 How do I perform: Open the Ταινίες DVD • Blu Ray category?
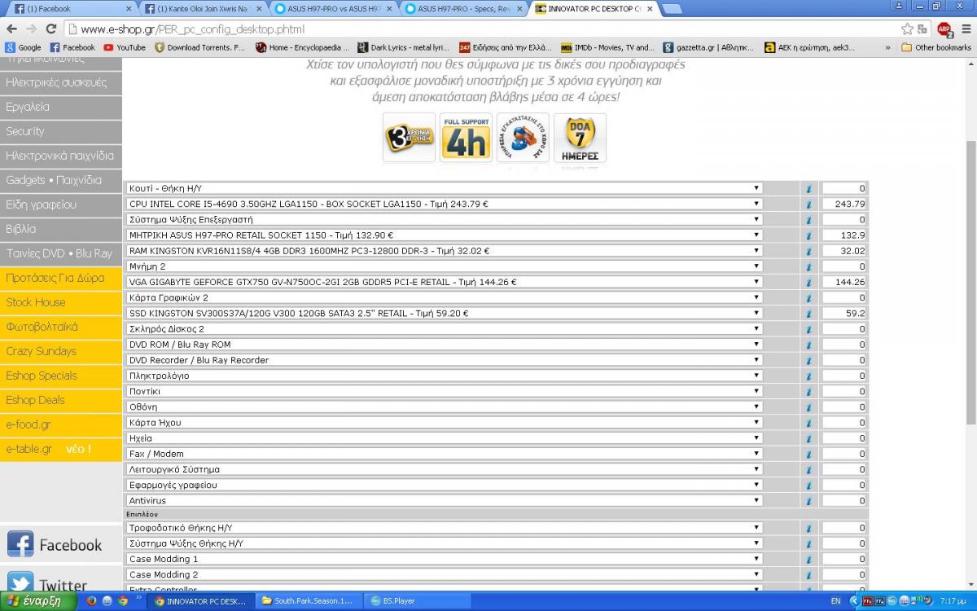coord(60,253)
